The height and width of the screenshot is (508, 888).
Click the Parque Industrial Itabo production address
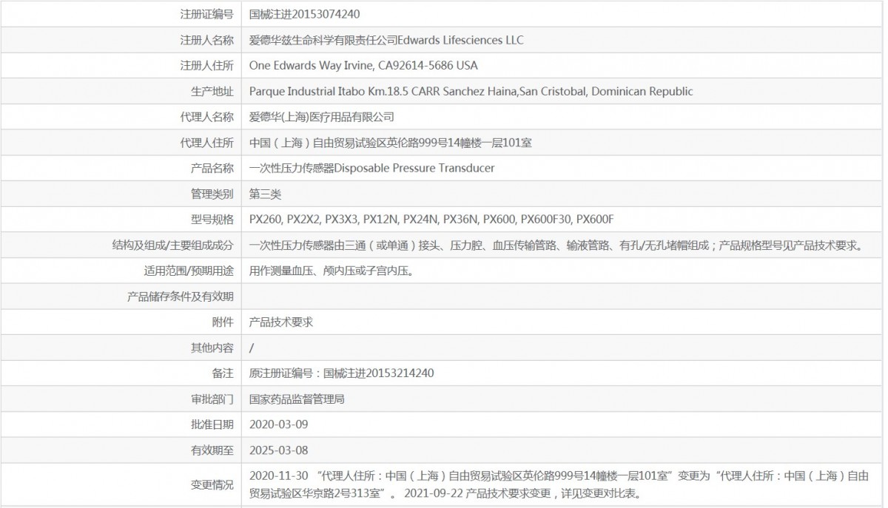(x=471, y=92)
